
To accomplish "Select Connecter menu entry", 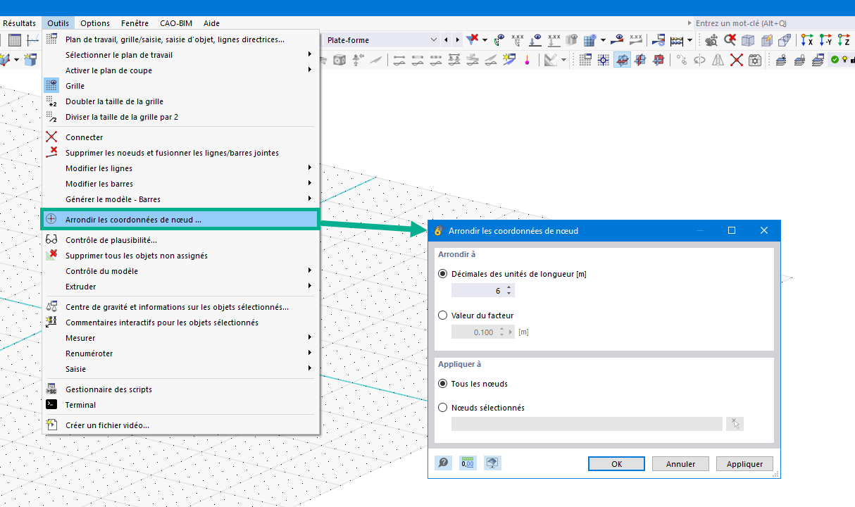I will 182,137.
